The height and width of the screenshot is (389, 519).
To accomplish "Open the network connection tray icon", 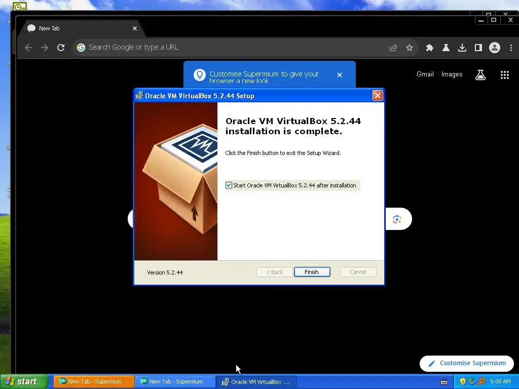I will pos(472,382).
